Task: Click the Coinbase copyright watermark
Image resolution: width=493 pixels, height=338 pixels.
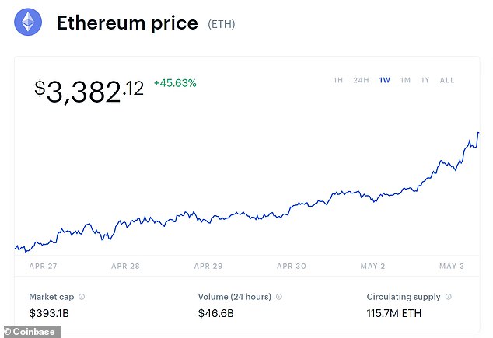Action: 31,332
